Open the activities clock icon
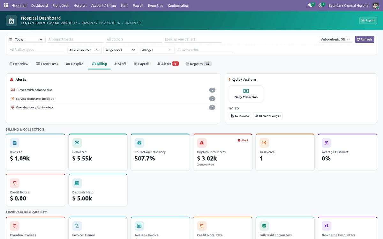Viewport: 383px width, 239px height. 321,5
